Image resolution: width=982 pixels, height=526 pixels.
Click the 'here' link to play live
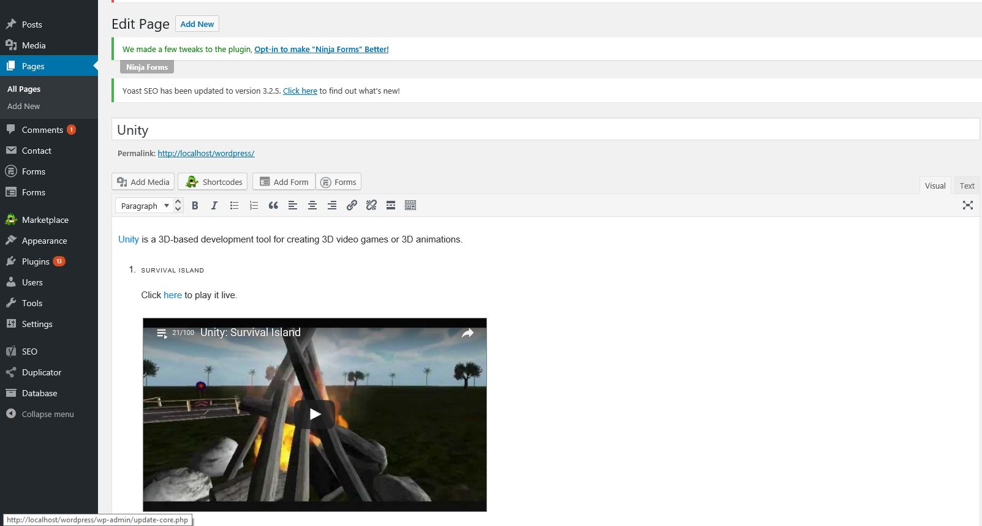coord(173,295)
